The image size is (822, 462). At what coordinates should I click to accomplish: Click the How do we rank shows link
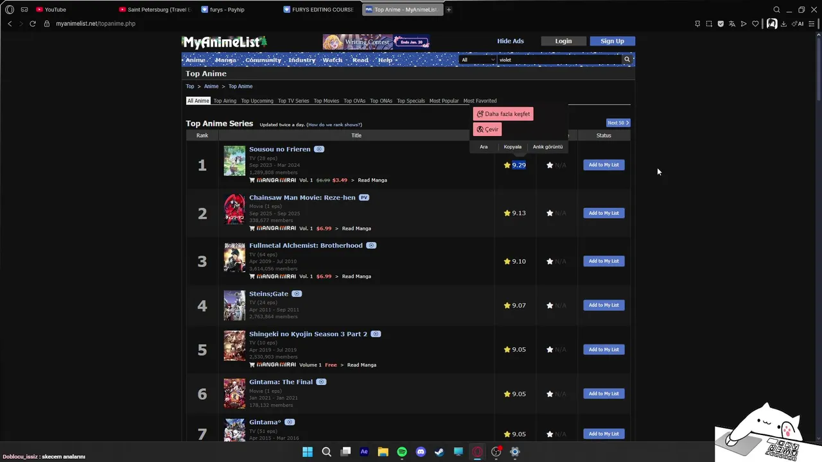(334, 124)
